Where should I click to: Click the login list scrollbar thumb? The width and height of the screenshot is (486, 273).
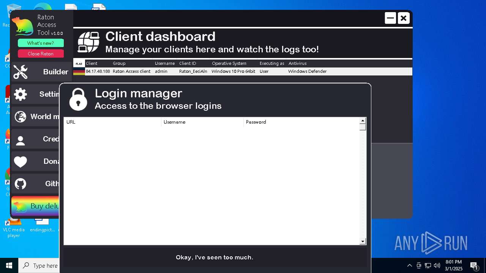pos(363,127)
